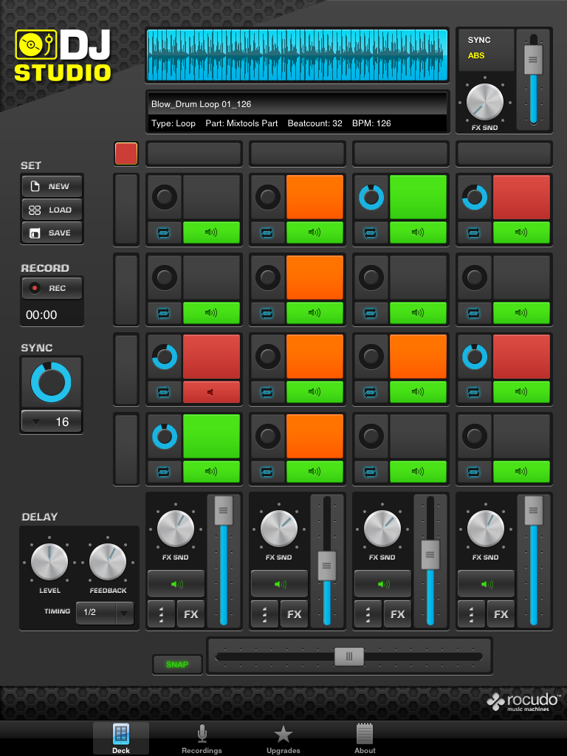Trigger the green pad in first row
The image size is (567, 756).
[418, 197]
